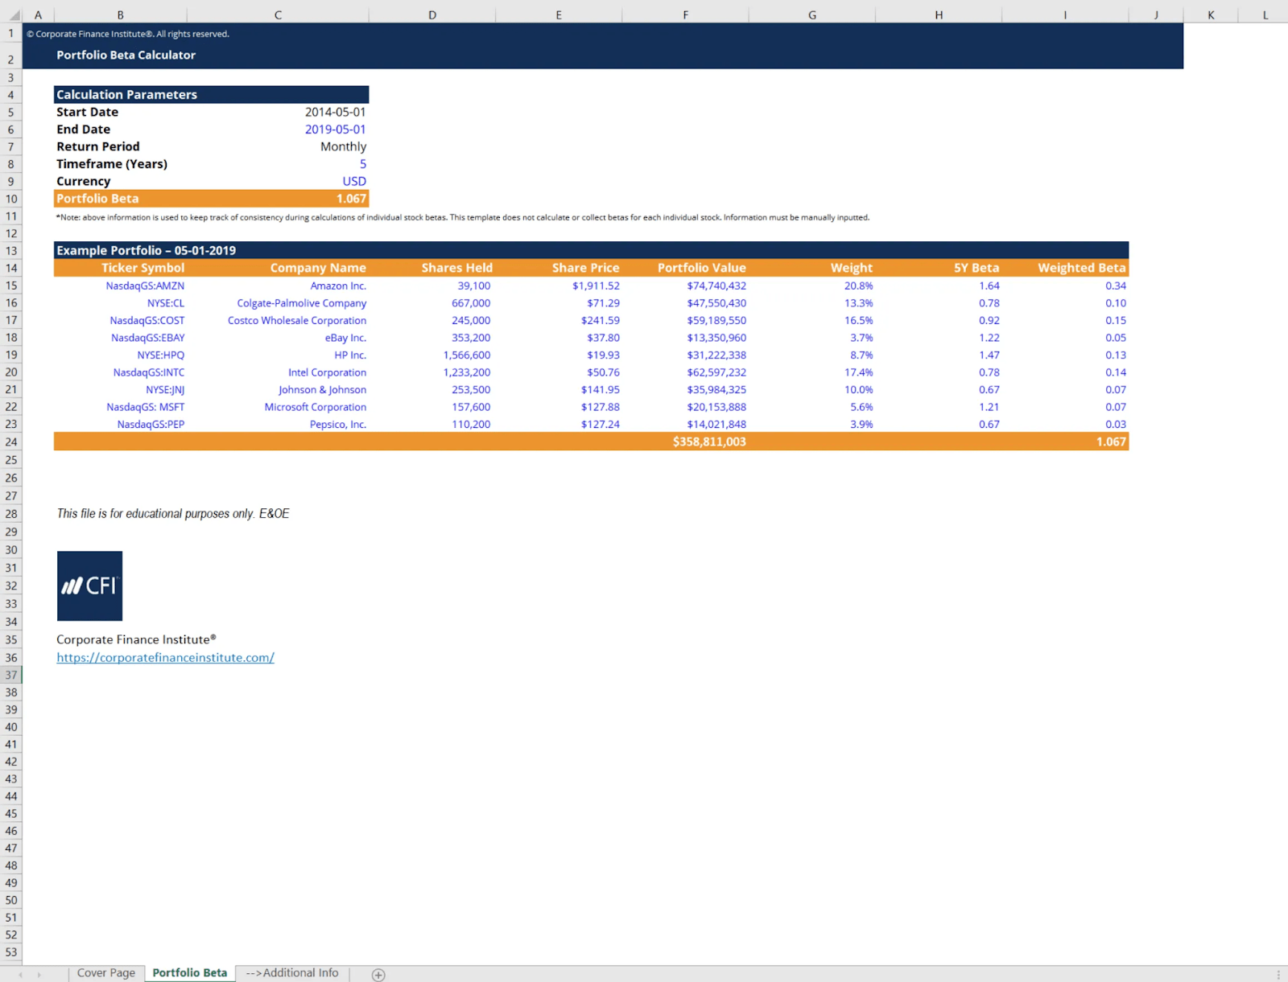1288x982 pixels.
Task: Select the Portfolio Beta sheet tab
Action: pyautogui.click(x=188, y=972)
